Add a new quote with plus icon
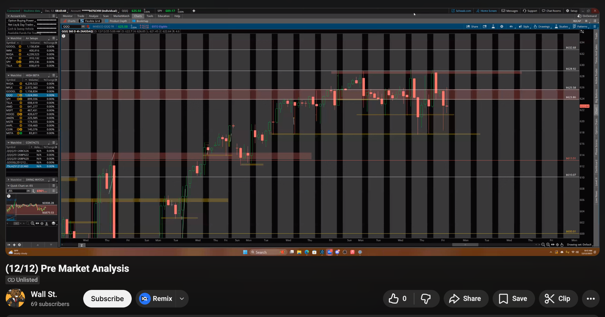 coord(194,11)
